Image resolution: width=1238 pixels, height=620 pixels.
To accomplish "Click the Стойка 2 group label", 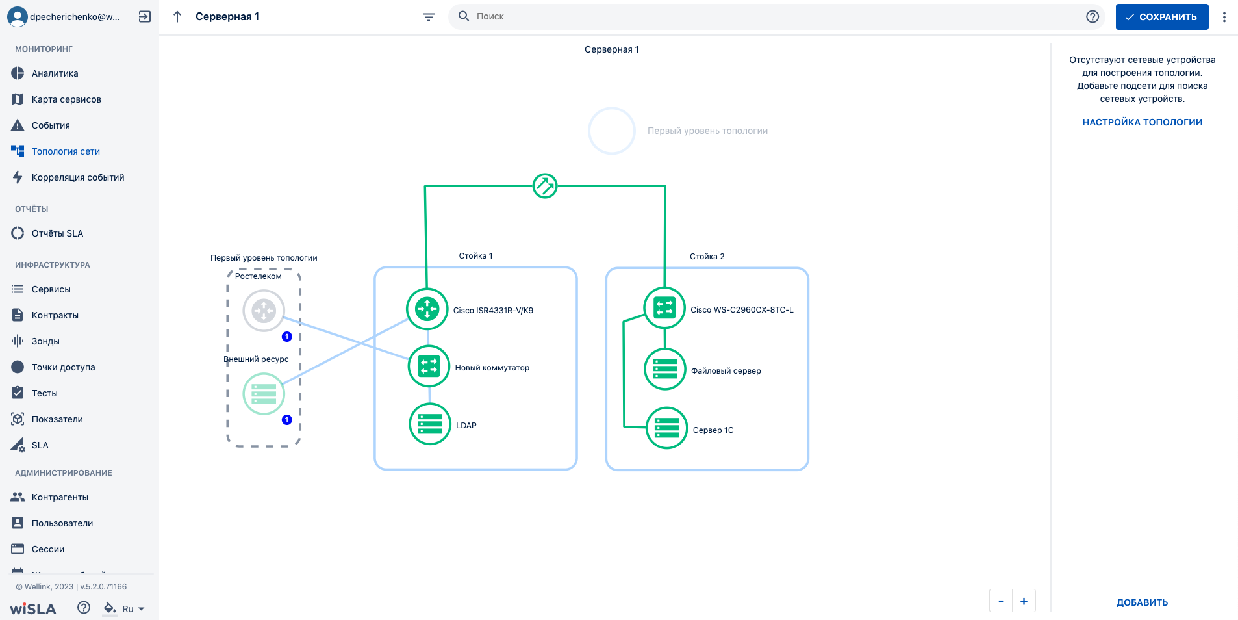I will [707, 257].
